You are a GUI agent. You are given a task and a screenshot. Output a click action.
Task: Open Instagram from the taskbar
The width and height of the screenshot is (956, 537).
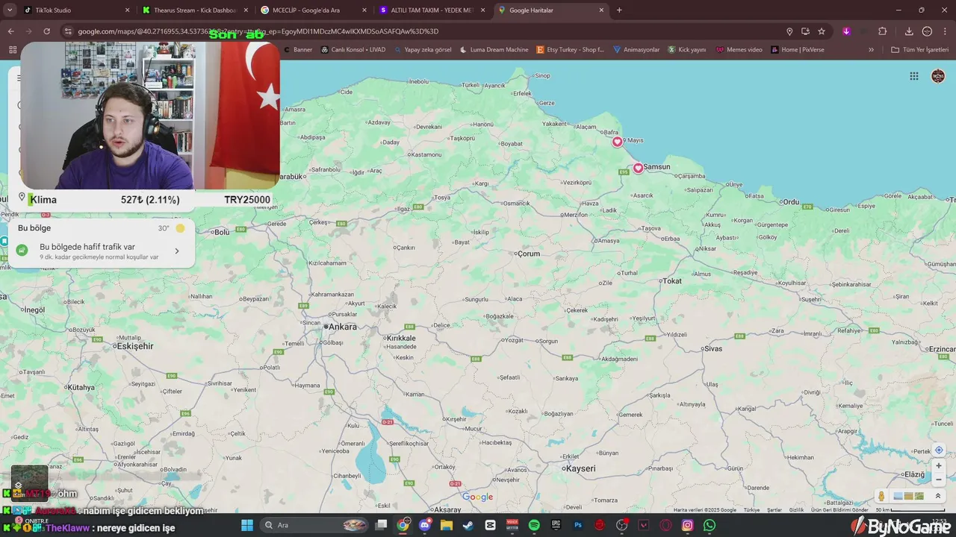687,525
